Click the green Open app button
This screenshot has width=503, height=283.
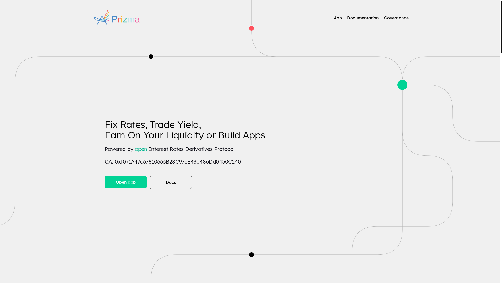pos(126,182)
